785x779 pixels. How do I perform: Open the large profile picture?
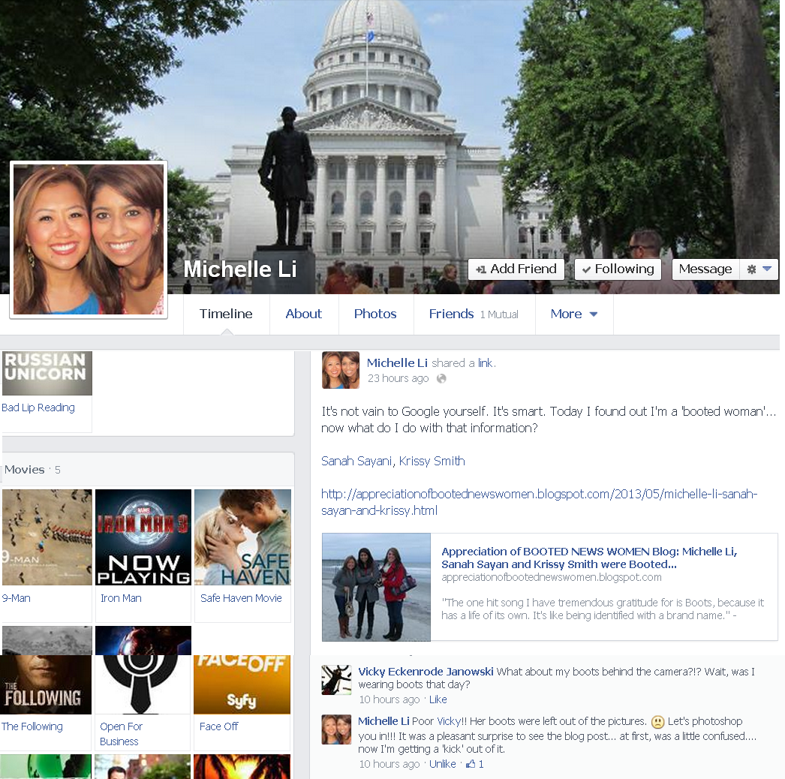[89, 239]
